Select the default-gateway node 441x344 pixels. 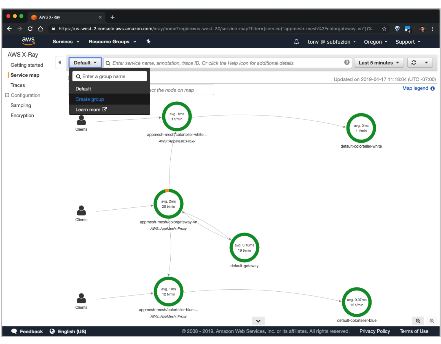pos(244,248)
